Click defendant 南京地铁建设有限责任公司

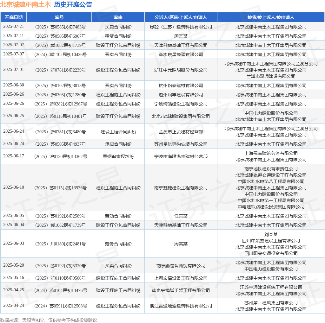click(x=271, y=169)
